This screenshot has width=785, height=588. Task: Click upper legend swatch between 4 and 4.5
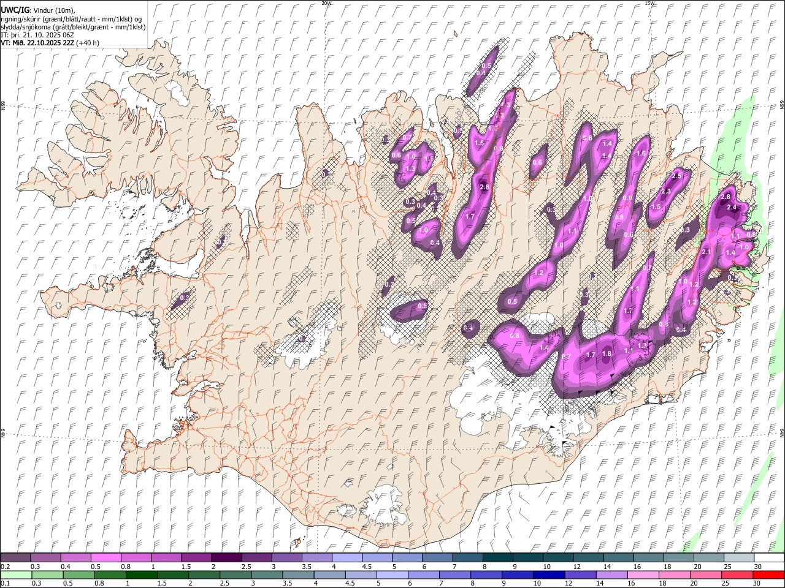tap(347, 558)
